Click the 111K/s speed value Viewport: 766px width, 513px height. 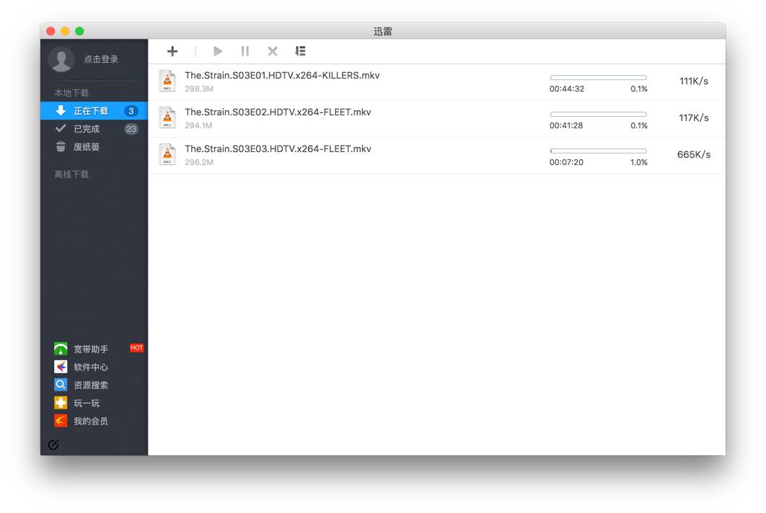694,81
